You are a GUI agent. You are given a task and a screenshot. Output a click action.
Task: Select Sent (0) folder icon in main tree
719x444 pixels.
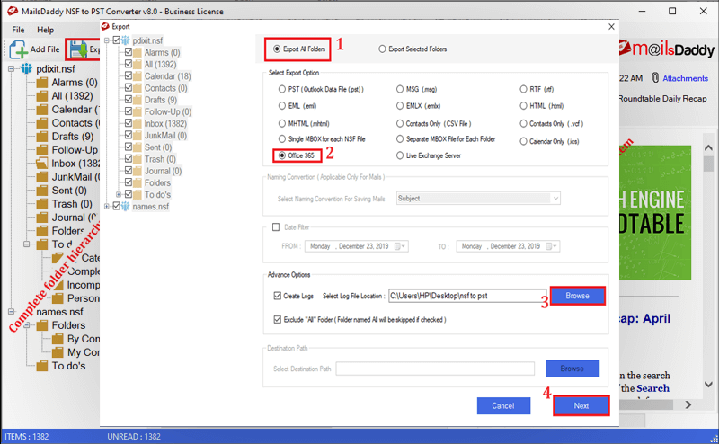point(42,191)
